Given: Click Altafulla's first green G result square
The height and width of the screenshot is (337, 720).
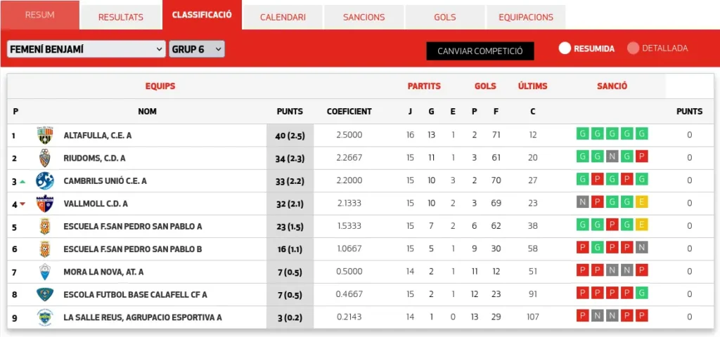Looking at the screenshot, I should point(582,135).
